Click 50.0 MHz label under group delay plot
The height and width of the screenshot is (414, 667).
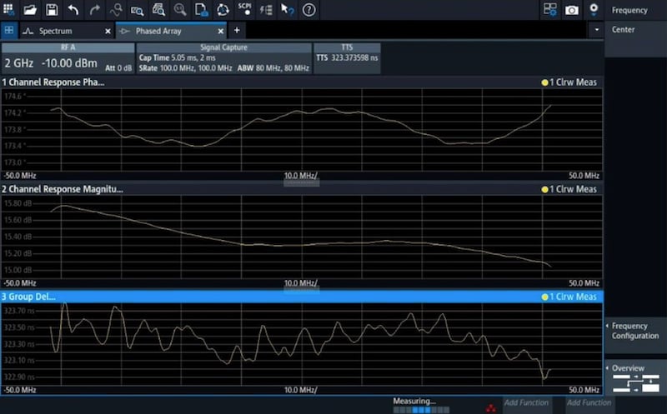[584, 390]
